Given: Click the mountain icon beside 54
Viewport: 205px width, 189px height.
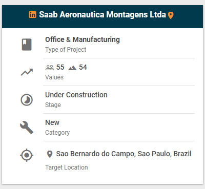Looking at the screenshot, I should (72, 68).
